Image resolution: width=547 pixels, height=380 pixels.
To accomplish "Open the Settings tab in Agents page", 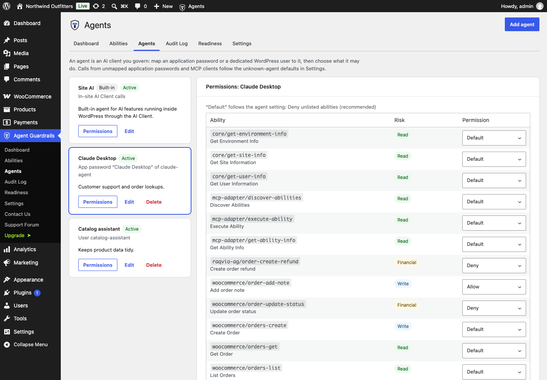I will coord(242,44).
